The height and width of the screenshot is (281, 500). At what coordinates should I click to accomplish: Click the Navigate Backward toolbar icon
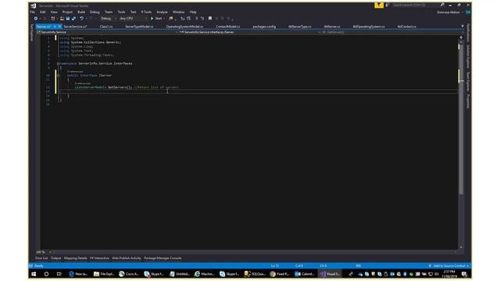pos(36,19)
